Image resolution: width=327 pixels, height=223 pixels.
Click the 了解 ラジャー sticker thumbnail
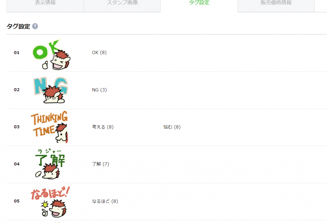[x=50, y=164]
